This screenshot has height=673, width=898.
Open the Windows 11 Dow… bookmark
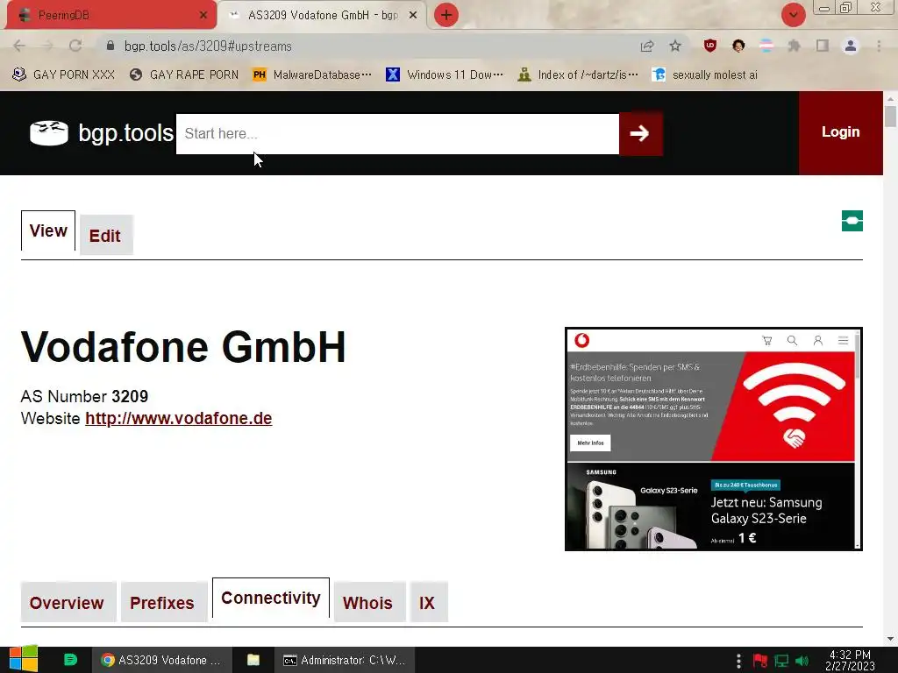[x=445, y=75]
